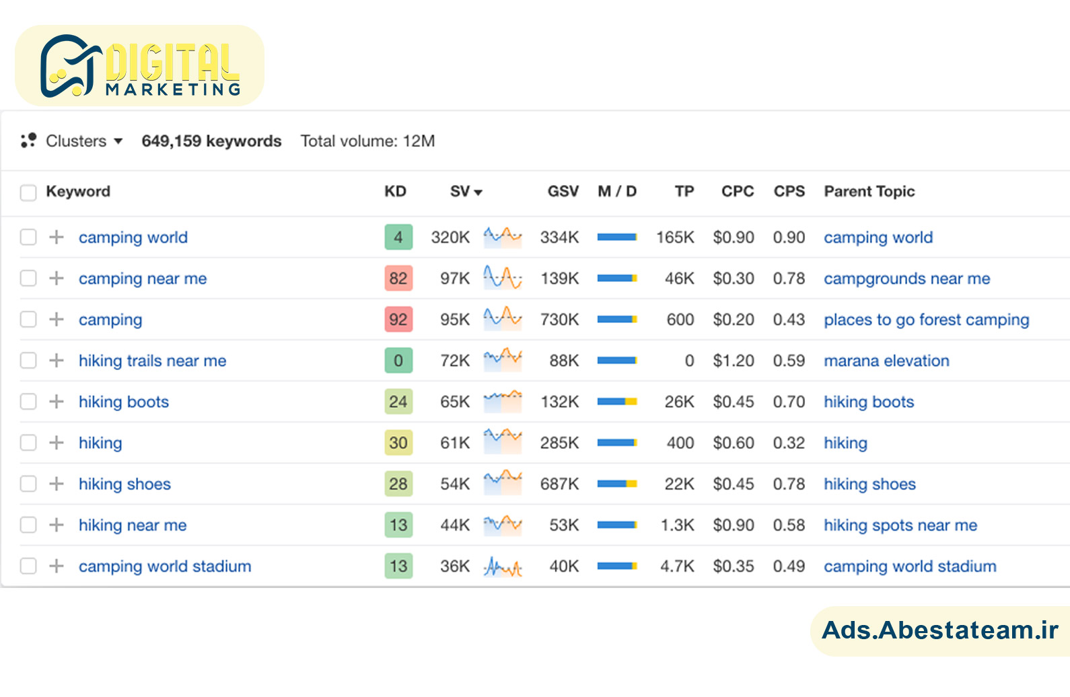Click the CPC column header
This screenshot has height=697, width=1070.
click(x=738, y=191)
